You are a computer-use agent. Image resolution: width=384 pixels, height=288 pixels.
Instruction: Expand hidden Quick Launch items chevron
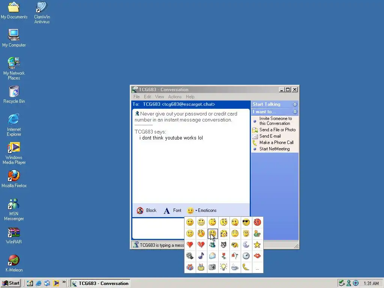(x=64, y=282)
